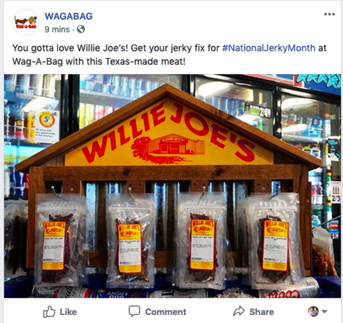Click the curved arrow Share icon

click(239, 311)
